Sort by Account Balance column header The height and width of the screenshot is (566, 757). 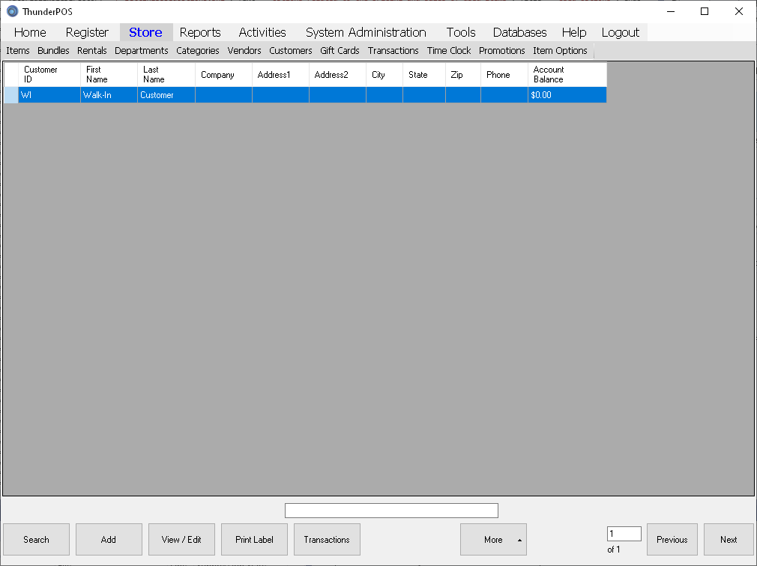tap(567, 74)
